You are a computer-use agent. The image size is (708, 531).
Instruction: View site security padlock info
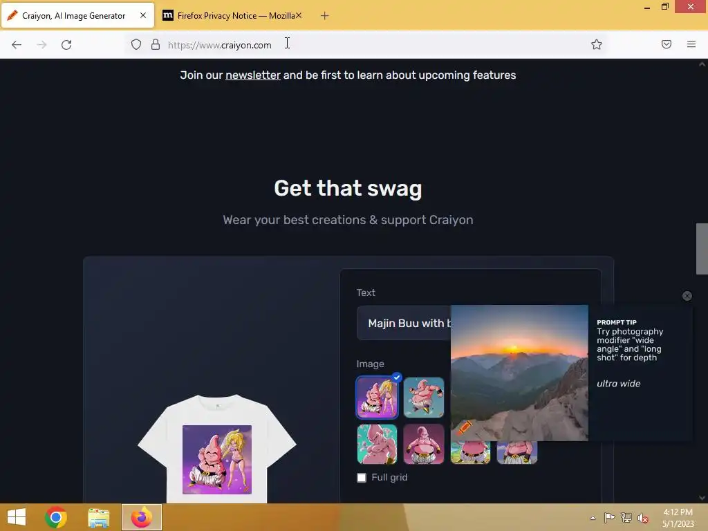(x=156, y=44)
